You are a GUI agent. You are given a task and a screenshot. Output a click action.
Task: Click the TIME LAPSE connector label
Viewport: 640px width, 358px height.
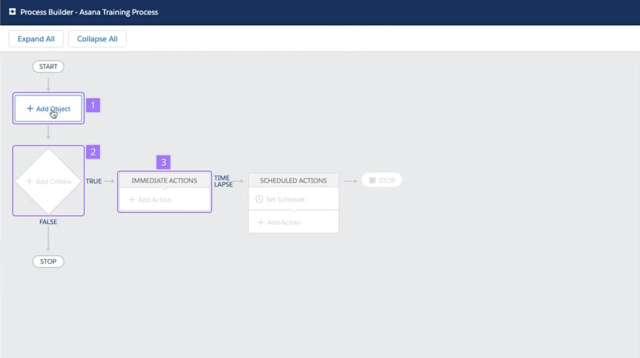click(x=224, y=181)
